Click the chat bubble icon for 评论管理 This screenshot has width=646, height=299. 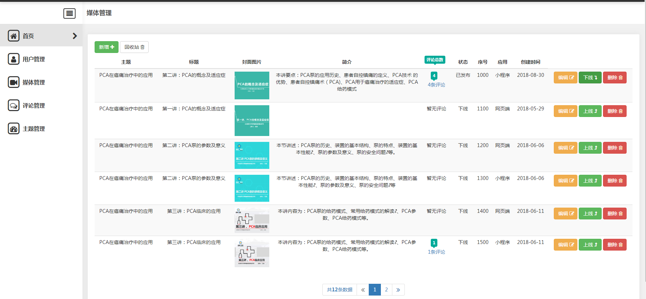[x=14, y=105]
